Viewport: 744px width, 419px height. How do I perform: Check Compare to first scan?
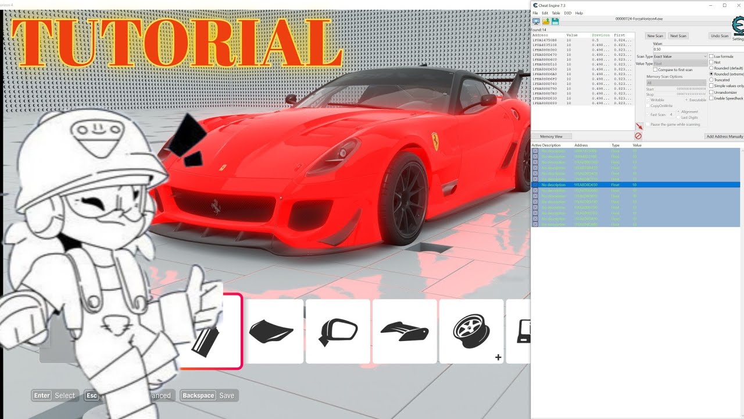coord(656,70)
